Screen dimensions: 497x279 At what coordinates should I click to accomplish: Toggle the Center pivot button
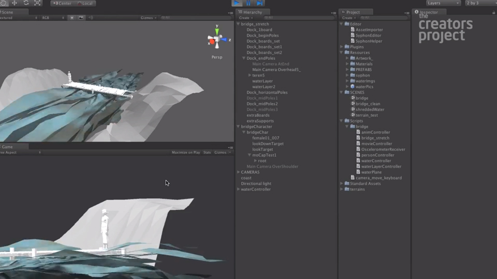[x=62, y=3]
